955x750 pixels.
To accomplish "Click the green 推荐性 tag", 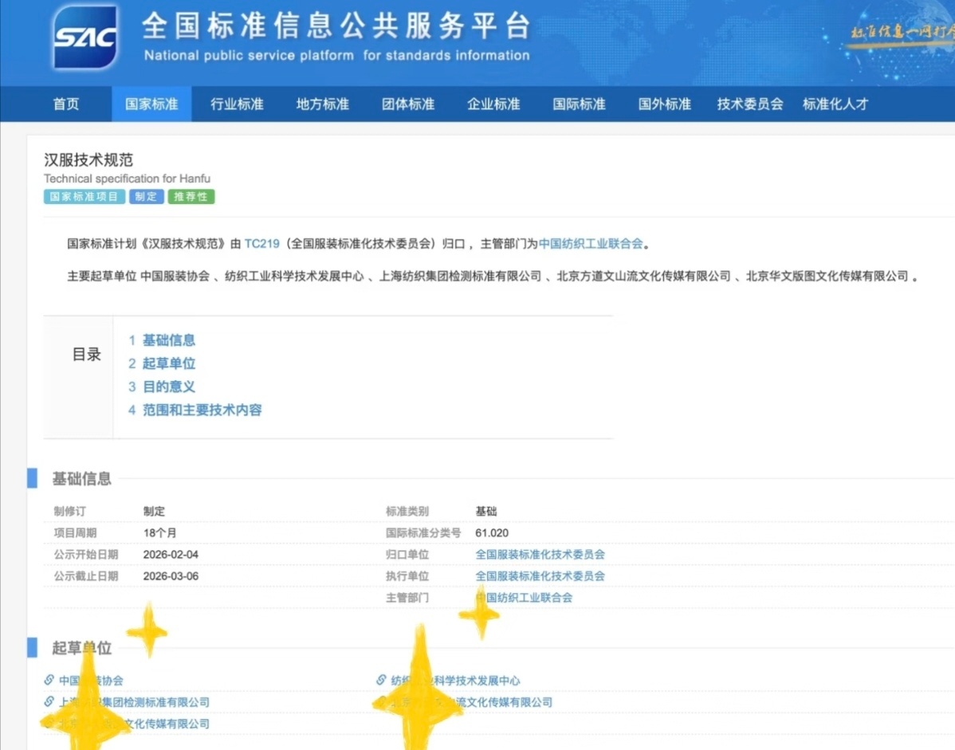I will point(191,197).
